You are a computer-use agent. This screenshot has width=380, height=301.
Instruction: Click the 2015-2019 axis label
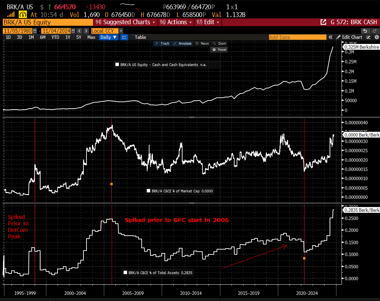coord(249,293)
